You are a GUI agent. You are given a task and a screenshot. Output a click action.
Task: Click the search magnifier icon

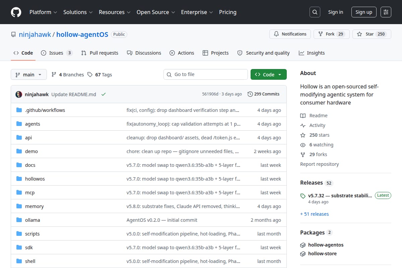point(315,12)
